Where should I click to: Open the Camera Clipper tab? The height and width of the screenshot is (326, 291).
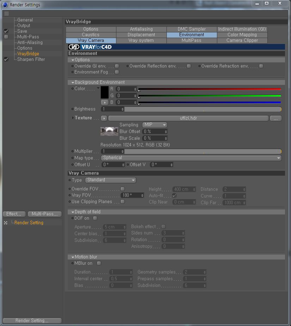[242, 40]
